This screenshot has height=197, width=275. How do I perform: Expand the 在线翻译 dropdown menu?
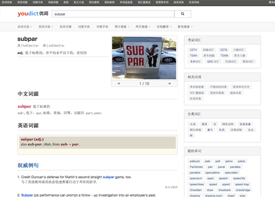coord(164,27)
